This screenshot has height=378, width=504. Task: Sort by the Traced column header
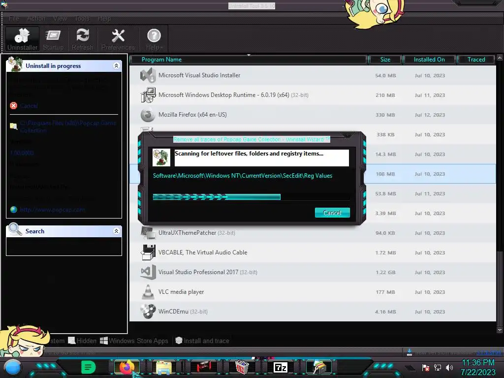click(x=476, y=60)
